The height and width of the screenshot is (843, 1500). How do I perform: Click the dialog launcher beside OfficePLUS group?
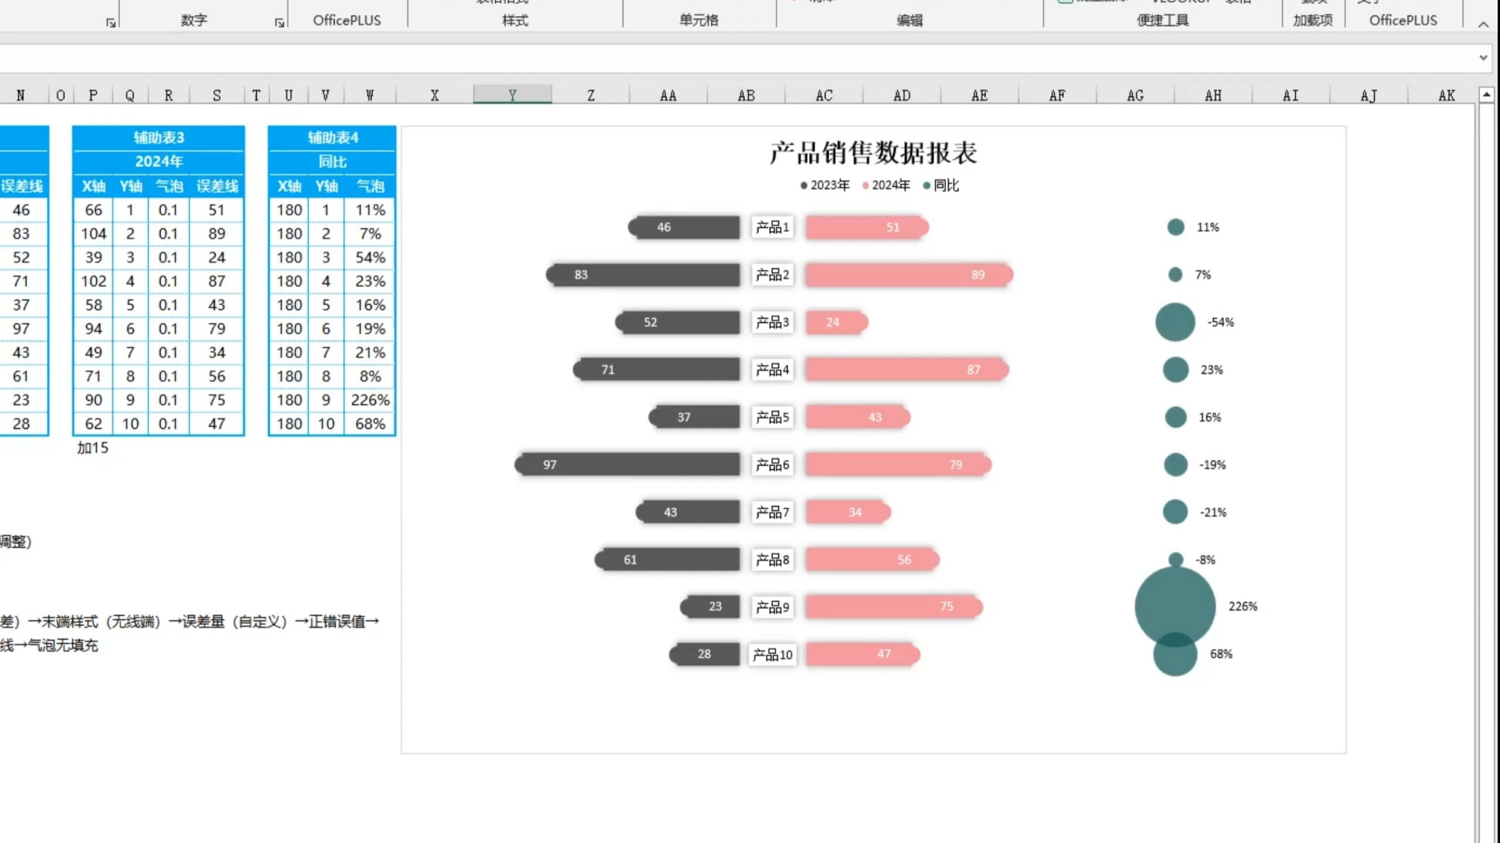pyautogui.click(x=279, y=22)
